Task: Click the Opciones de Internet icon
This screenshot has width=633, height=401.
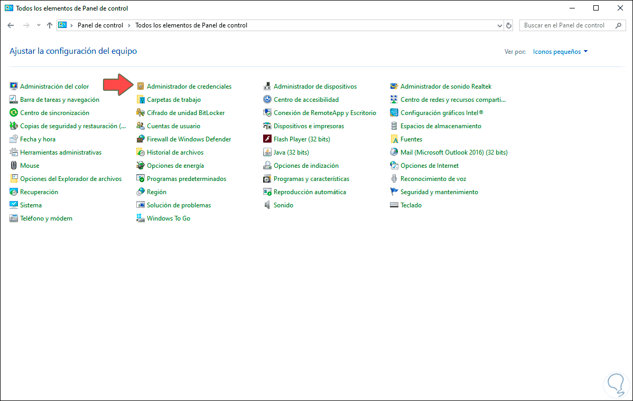Action: click(x=394, y=166)
